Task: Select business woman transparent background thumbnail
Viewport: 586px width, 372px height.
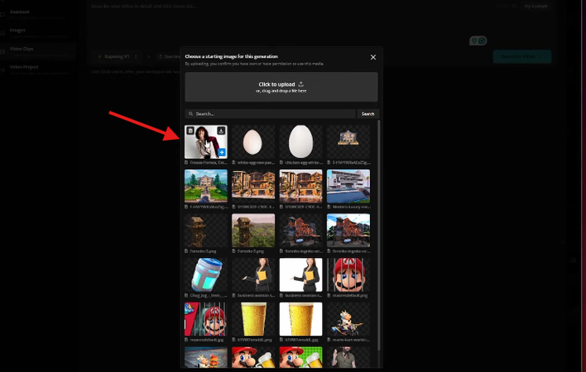Action: pos(253,275)
